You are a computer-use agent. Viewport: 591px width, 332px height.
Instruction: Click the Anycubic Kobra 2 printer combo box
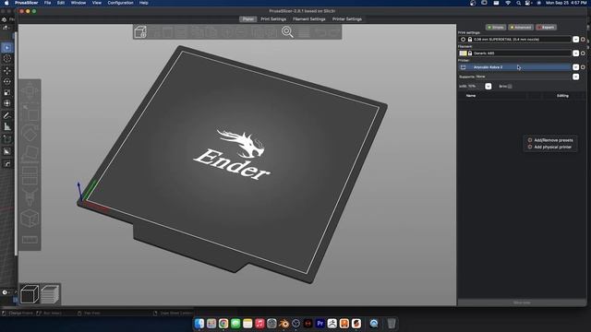click(x=515, y=67)
